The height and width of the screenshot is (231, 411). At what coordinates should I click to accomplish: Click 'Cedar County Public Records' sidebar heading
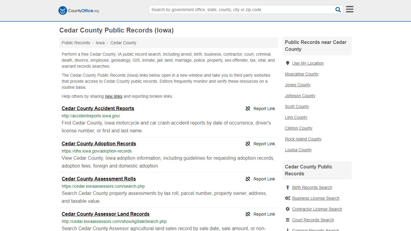pyautogui.click(x=309, y=170)
